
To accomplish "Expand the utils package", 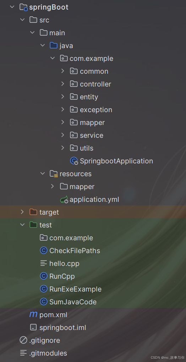I will pyautogui.click(x=62, y=148).
